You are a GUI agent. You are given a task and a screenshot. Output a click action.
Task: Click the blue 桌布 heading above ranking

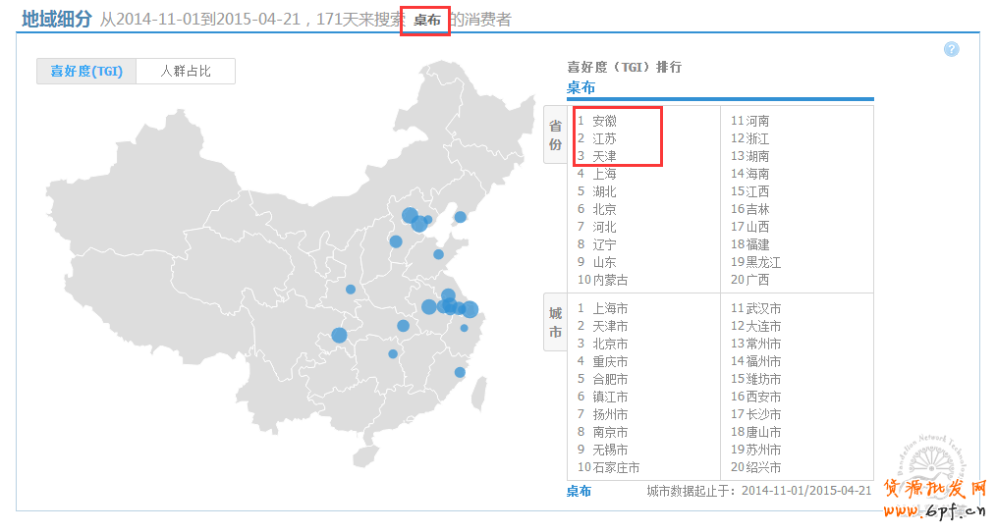pos(581,87)
